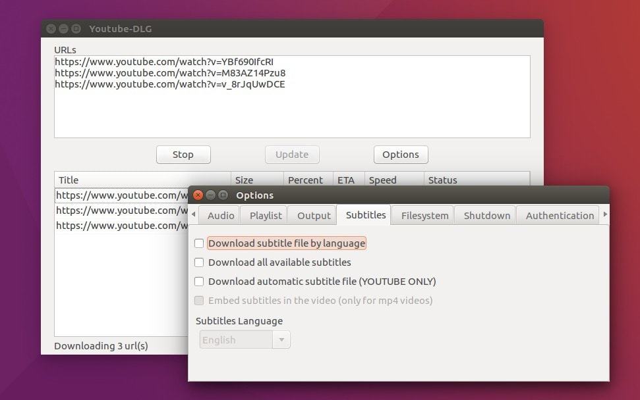The image size is (640, 400).
Task: Minimize the Youtube-DLG main window
Action: point(64,28)
